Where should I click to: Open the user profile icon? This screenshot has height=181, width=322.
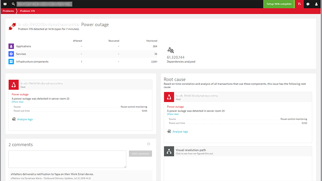click(x=316, y=4)
